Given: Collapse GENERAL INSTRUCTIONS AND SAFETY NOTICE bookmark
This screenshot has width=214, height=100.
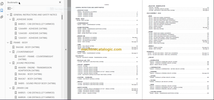Looking at the screenshot, I should click(8, 15).
